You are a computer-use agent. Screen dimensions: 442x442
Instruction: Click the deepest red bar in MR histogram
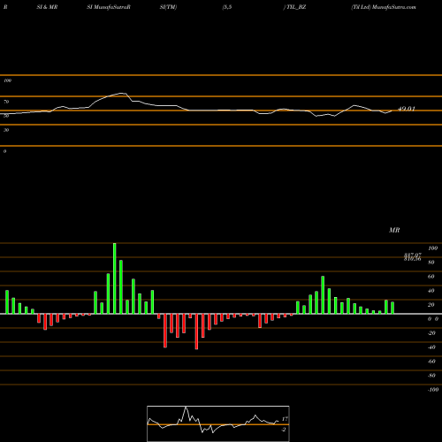coord(196,331)
